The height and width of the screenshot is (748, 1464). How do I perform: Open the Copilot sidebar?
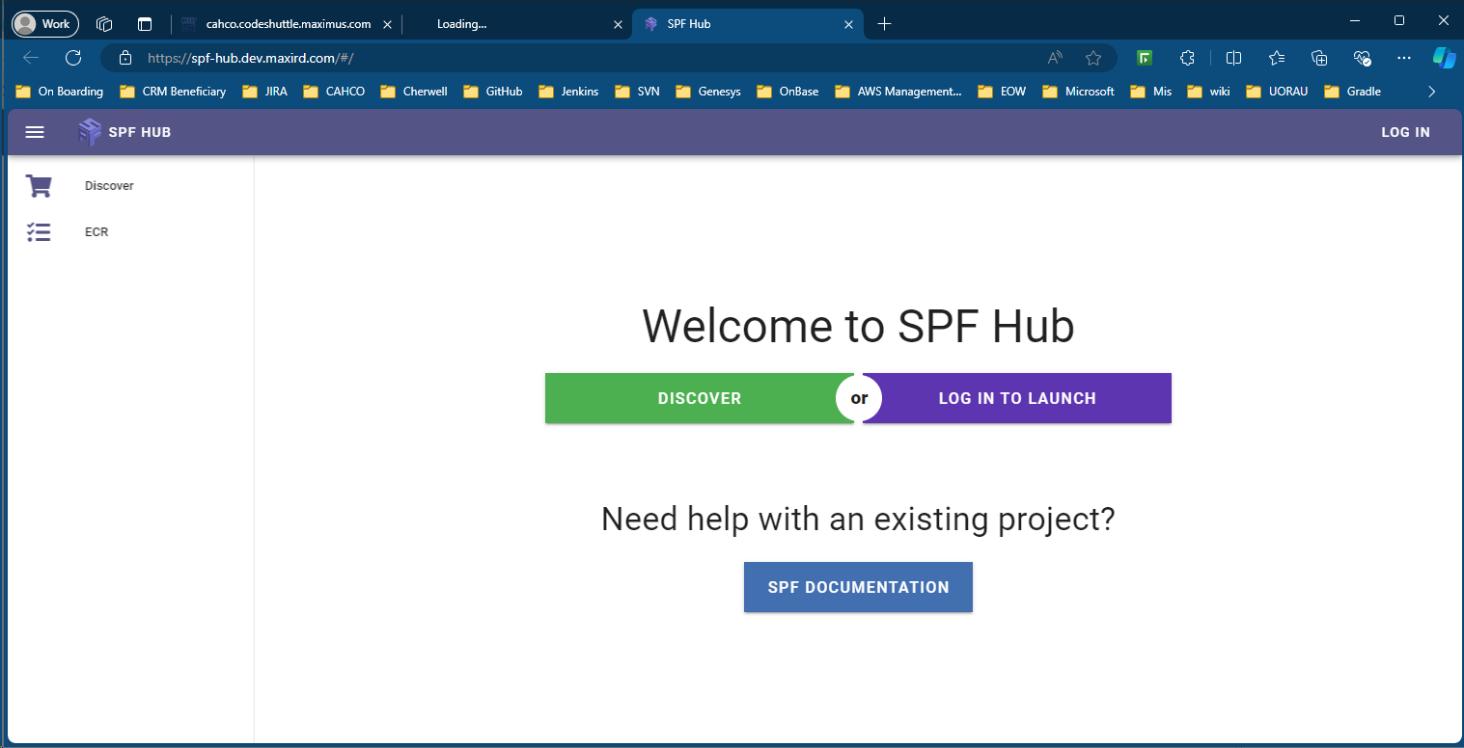click(1444, 58)
